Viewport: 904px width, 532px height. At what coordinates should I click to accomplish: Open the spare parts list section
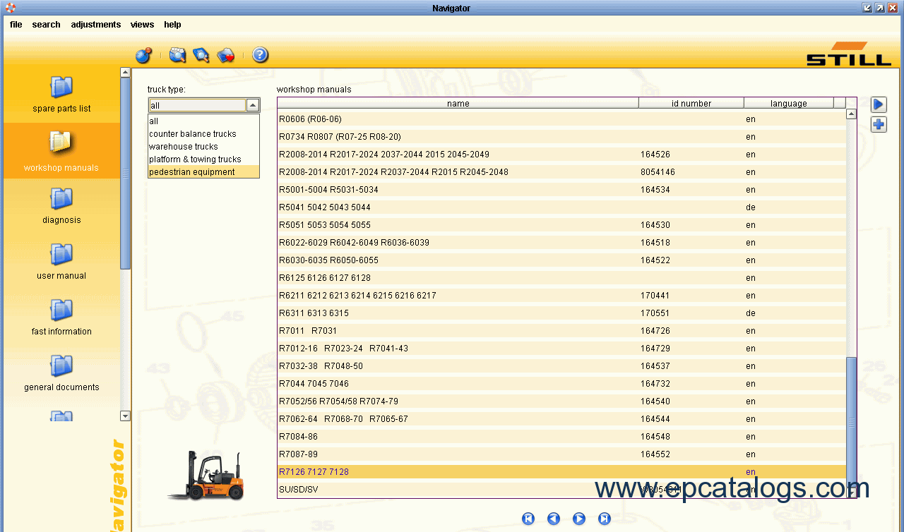61,94
